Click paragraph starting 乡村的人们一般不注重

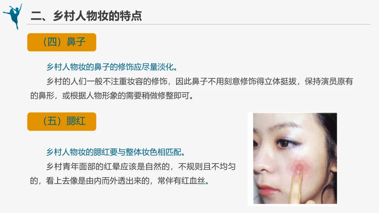click(192, 88)
